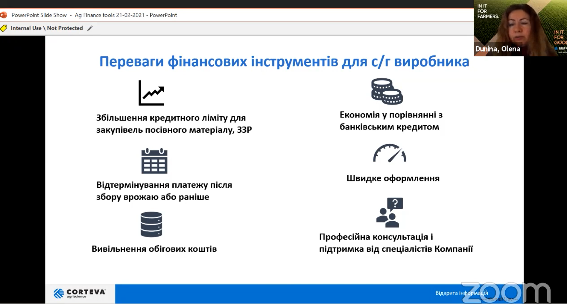
Task: Click the 'Відкрита інформація' footer text
Action: [x=461, y=293]
